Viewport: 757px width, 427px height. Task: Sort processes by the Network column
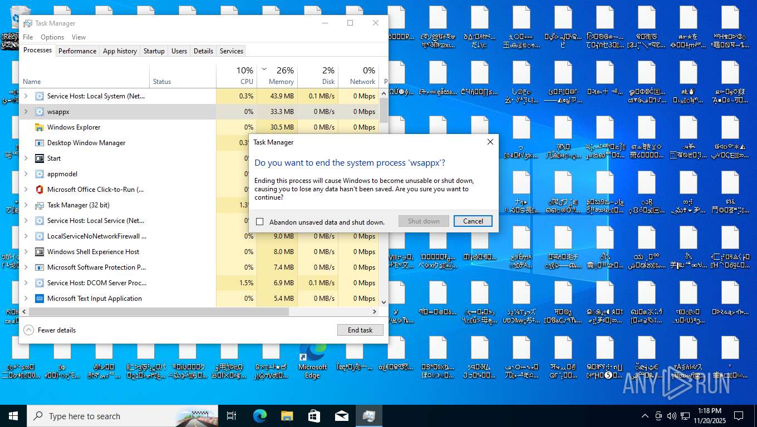(x=358, y=76)
